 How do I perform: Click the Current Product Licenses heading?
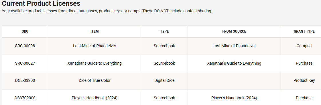[x=41, y=3]
